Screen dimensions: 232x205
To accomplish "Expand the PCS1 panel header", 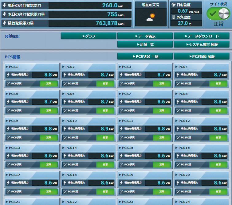I will click(32, 67).
